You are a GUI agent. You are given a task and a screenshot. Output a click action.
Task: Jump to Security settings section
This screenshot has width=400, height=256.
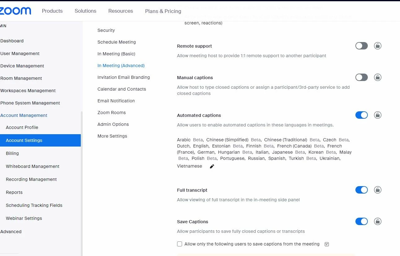[106, 30]
